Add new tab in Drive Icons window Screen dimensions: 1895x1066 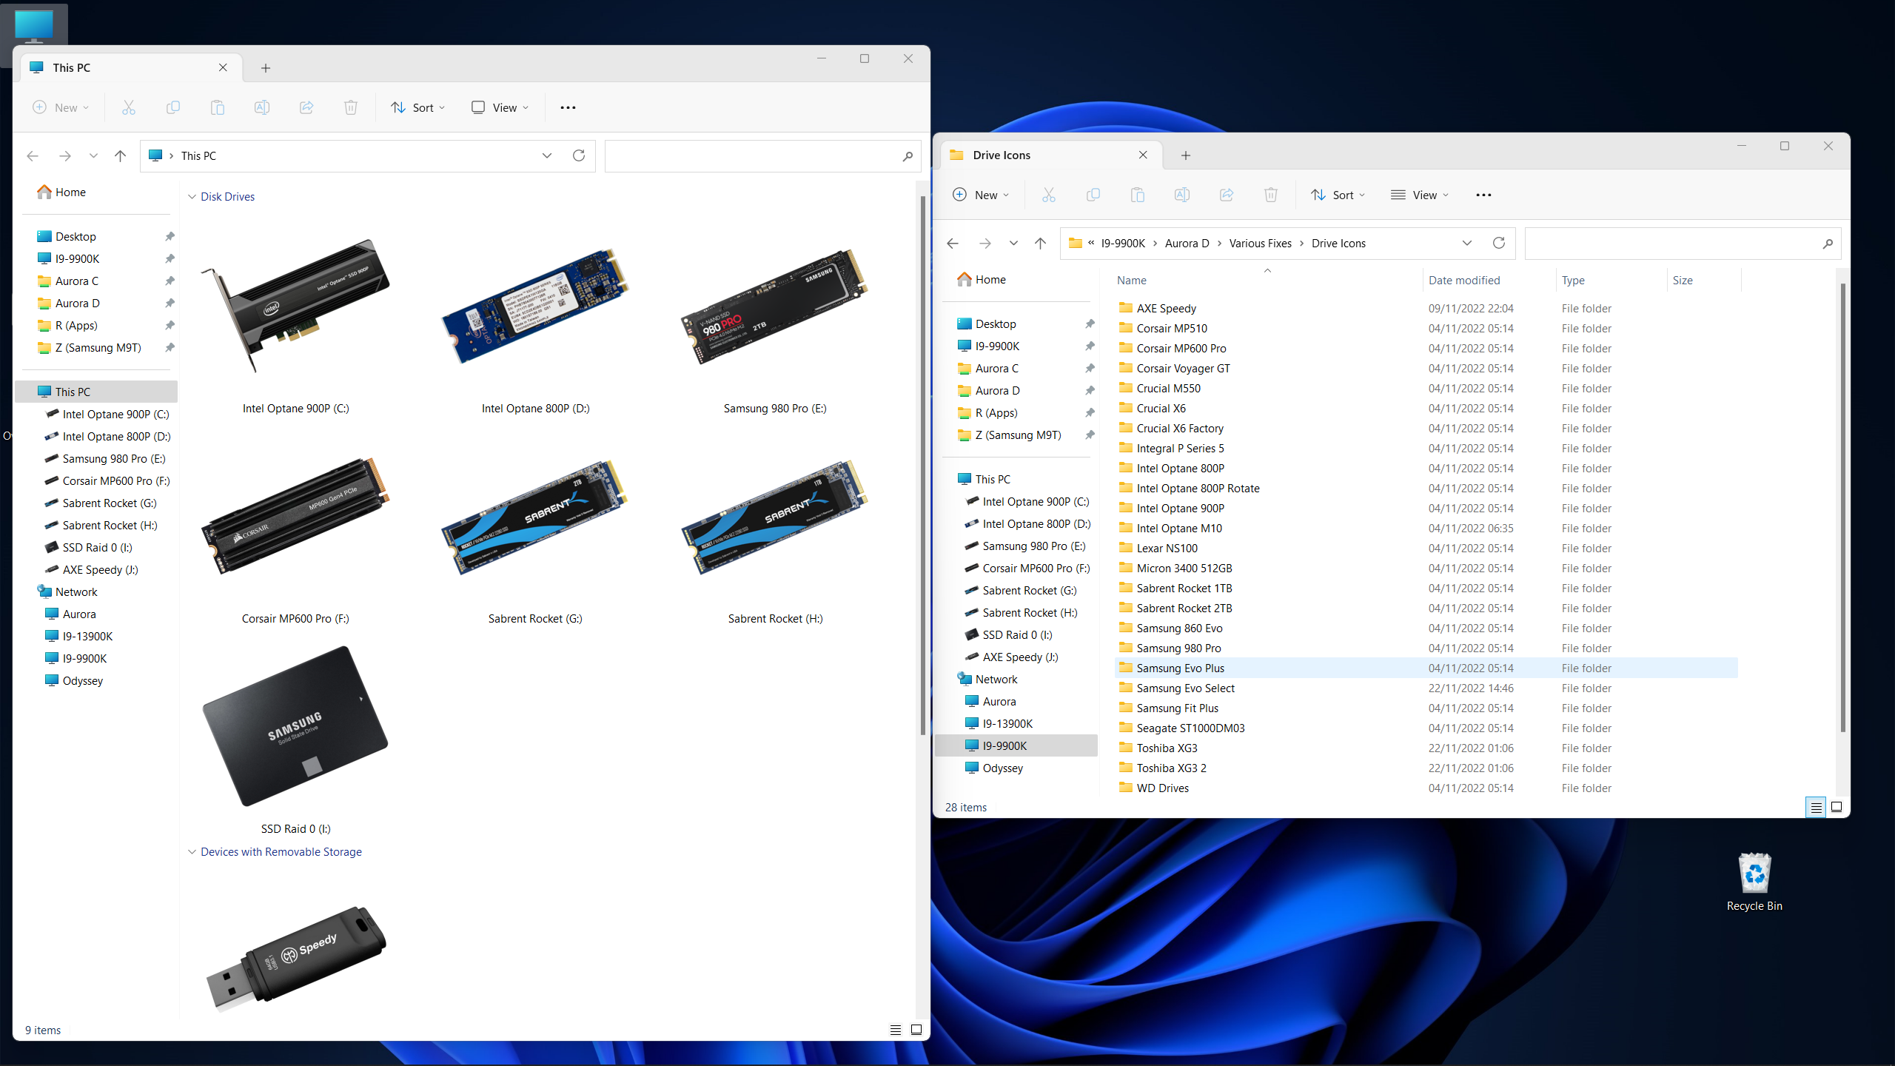[1186, 155]
